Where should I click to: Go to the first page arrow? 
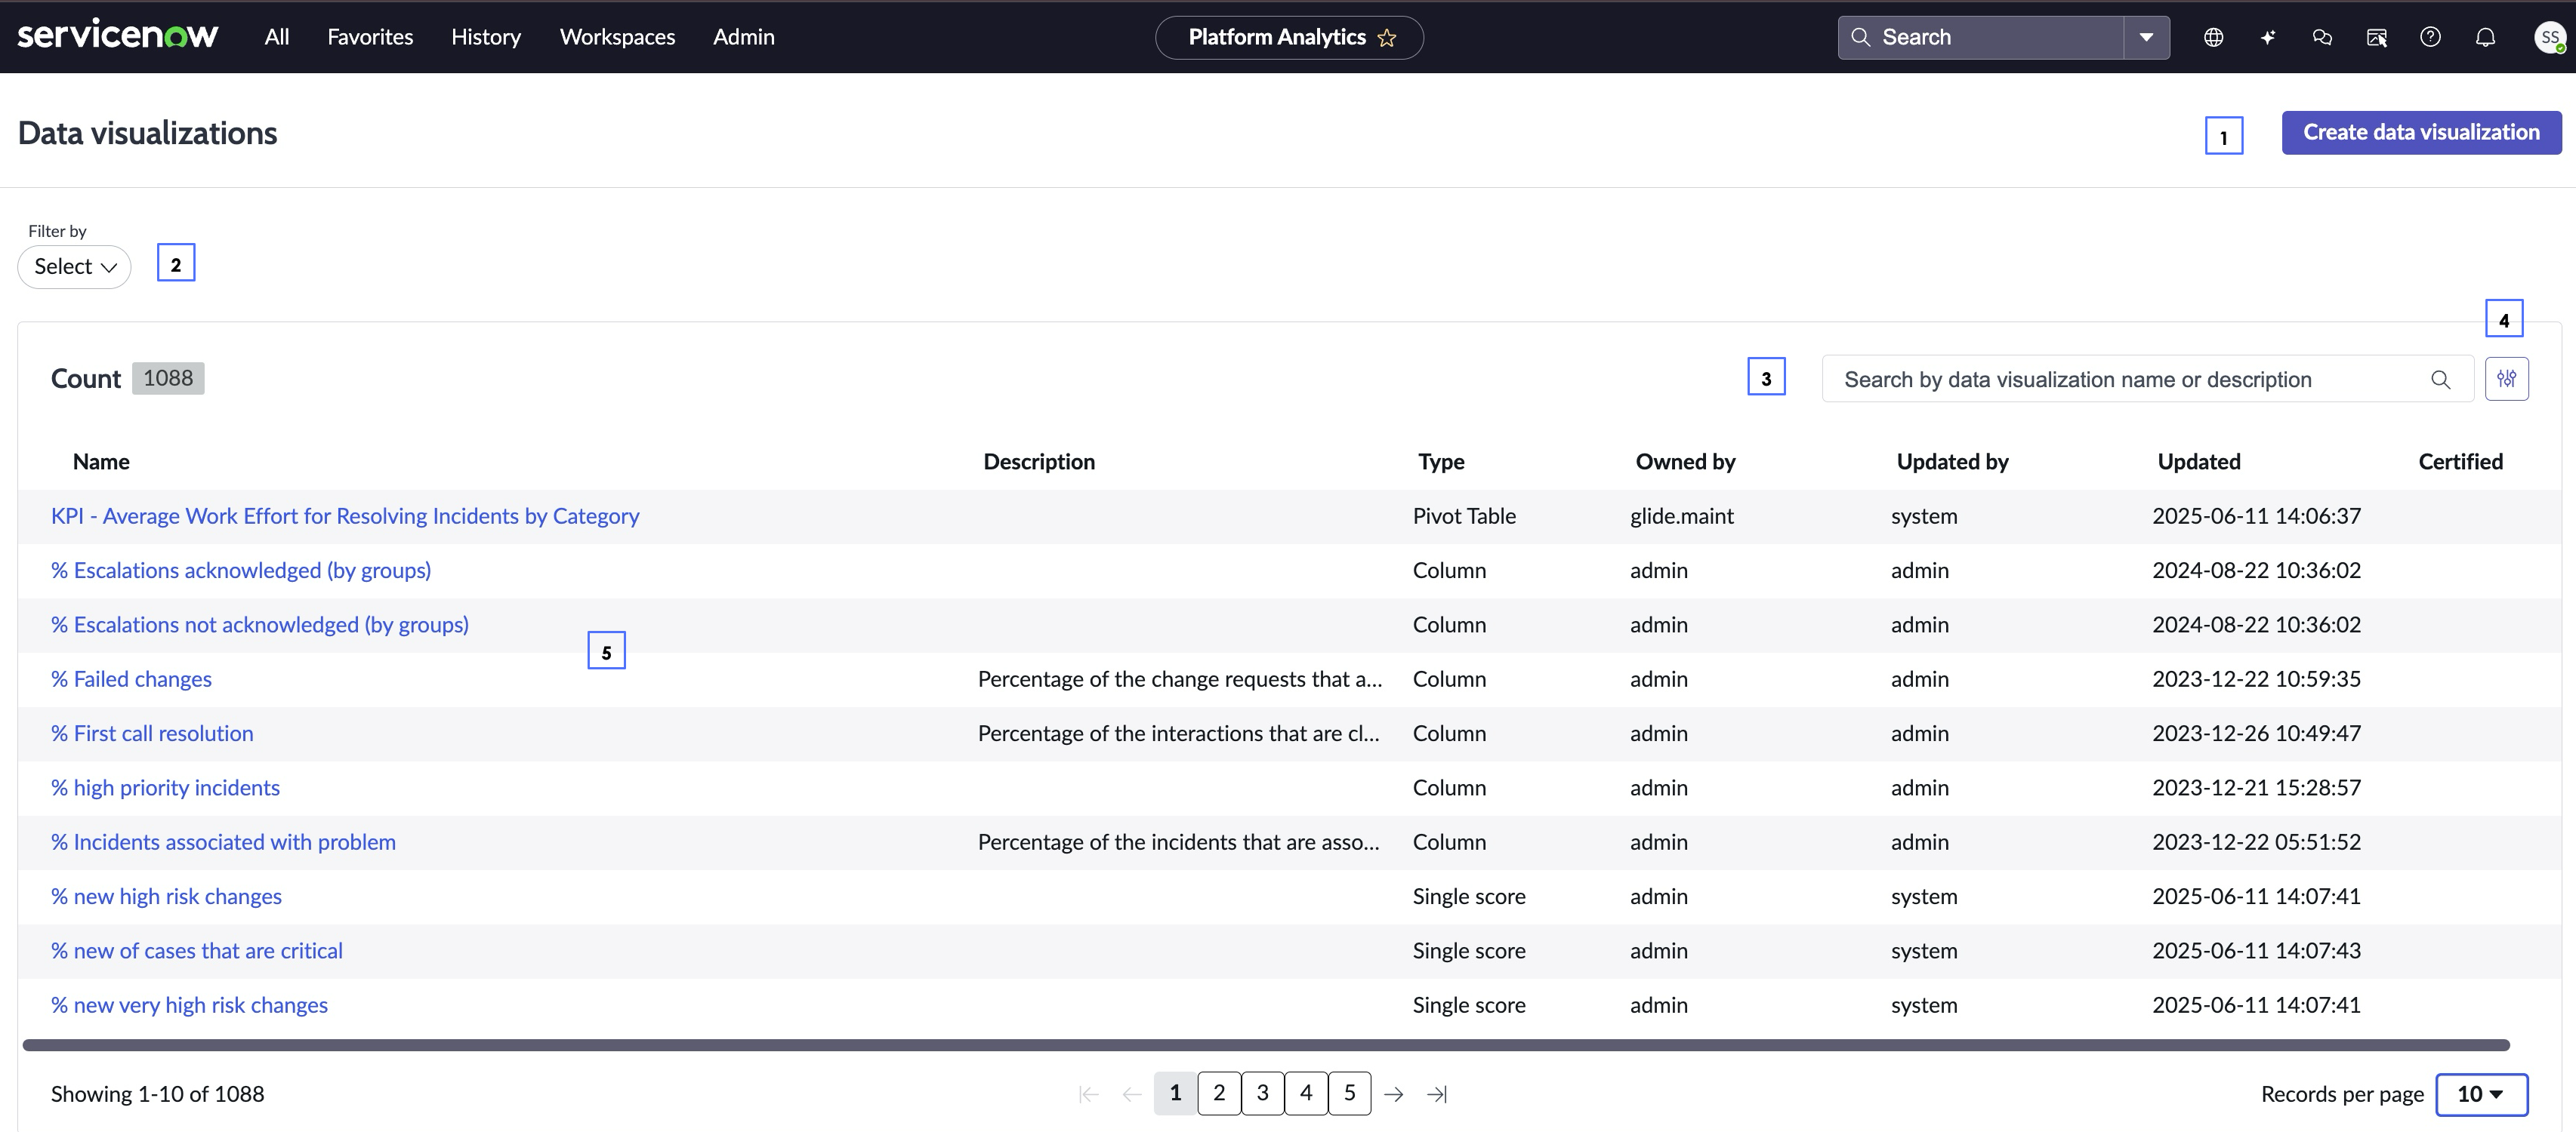click(1089, 1094)
